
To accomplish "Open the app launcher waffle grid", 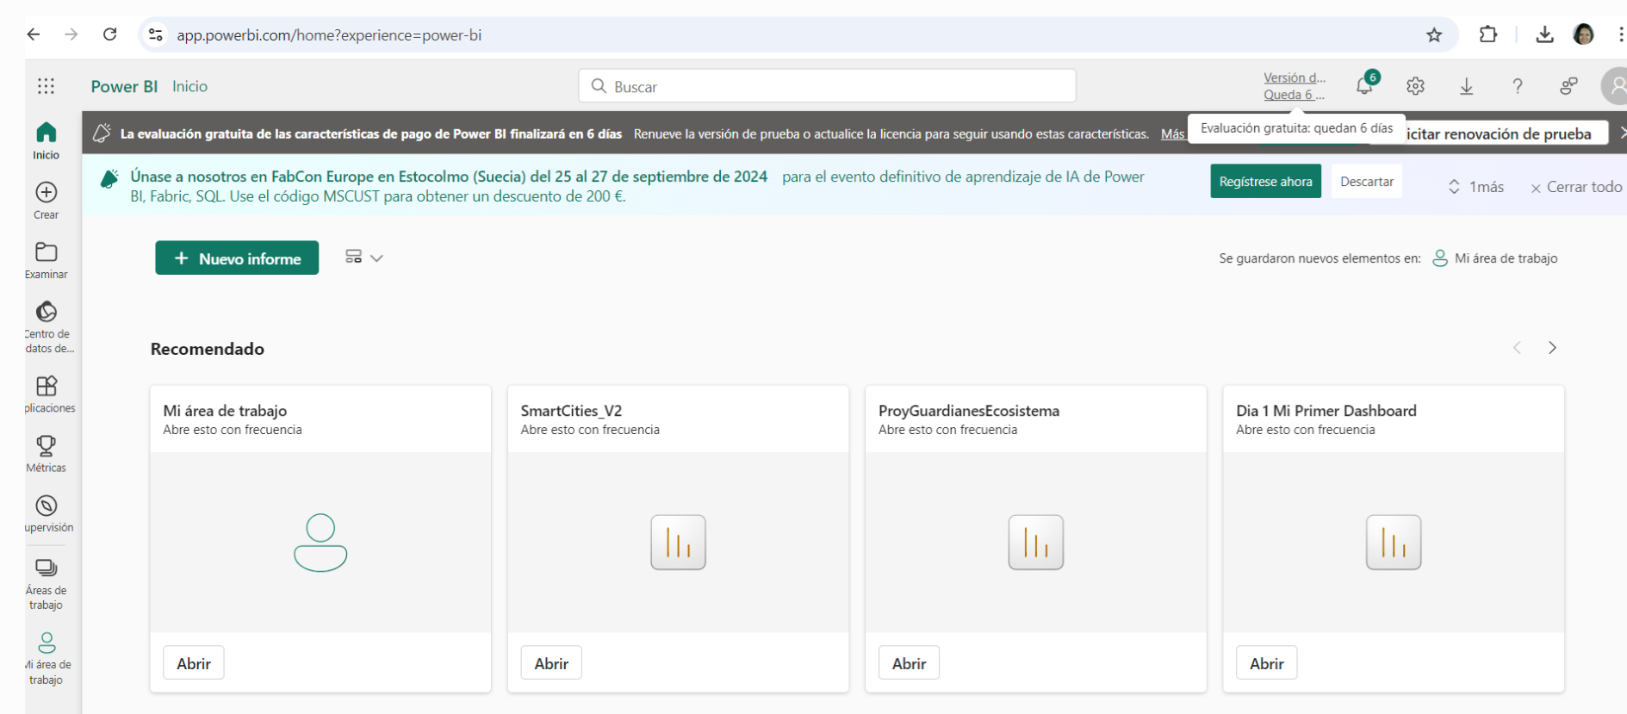I will (x=46, y=86).
